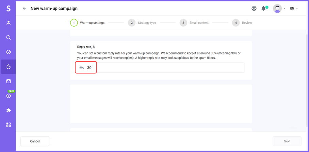Go back using the header arrow

24,9
